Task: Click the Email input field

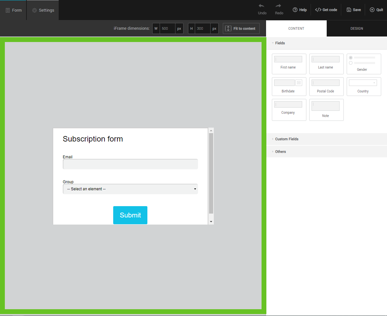Action: (130, 164)
